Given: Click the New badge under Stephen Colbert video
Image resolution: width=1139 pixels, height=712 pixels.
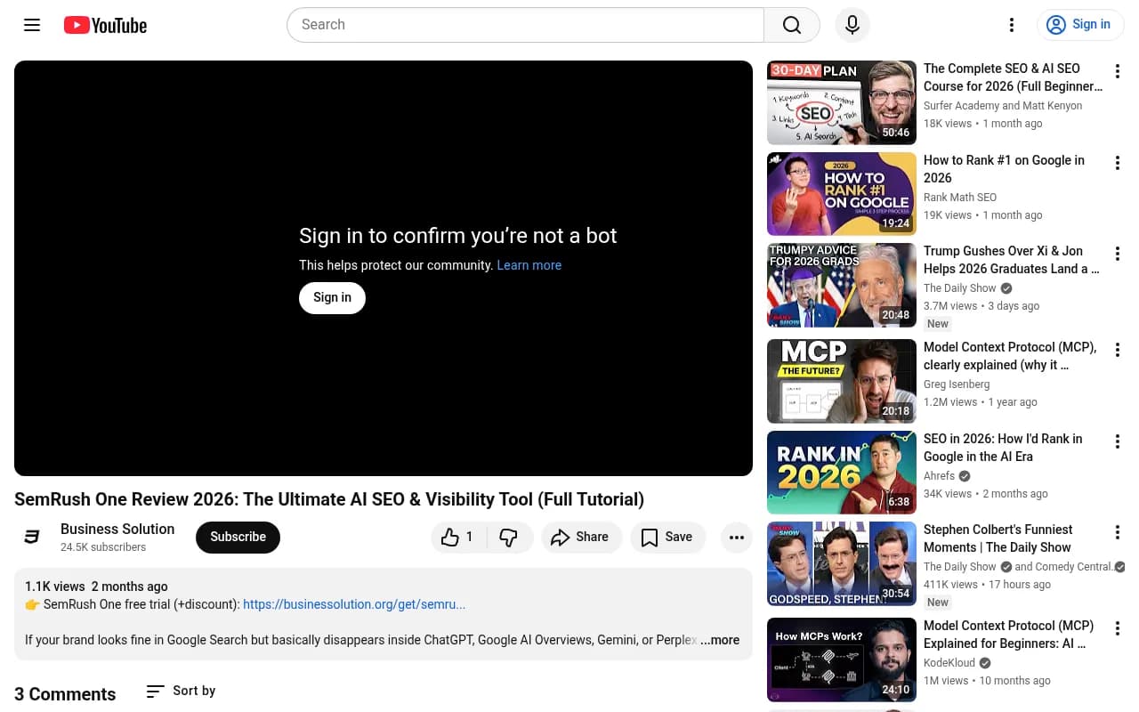Looking at the screenshot, I should [938, 603].
